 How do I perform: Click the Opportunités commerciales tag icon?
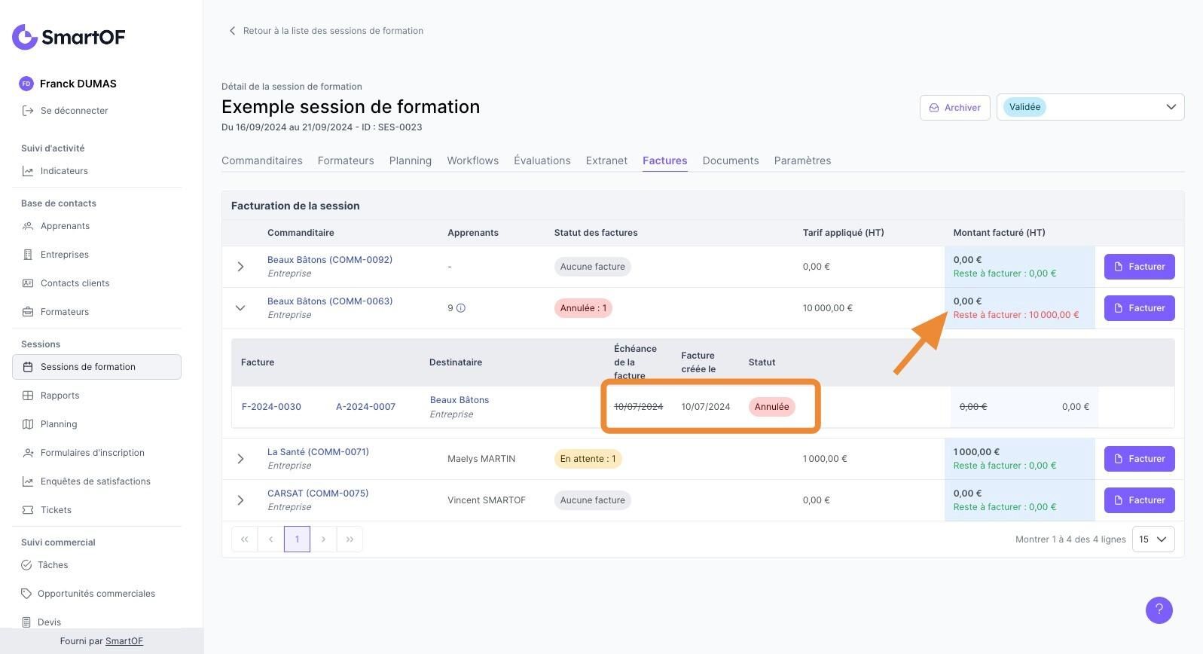click(26, 594)
